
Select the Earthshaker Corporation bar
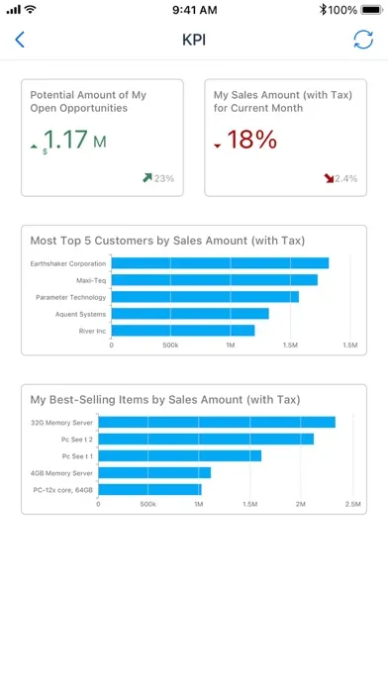pyautogui.click(x=220, y=263)
